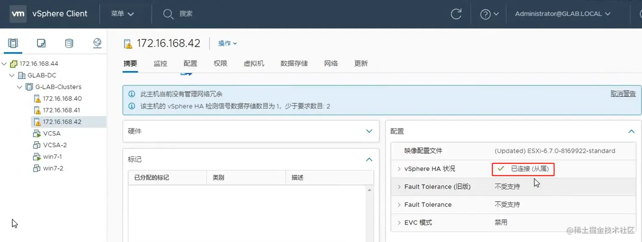Select host 172.16.168.40 in tree
The image size is (642, 242).
pyautogui.click(x=62, y=98)
